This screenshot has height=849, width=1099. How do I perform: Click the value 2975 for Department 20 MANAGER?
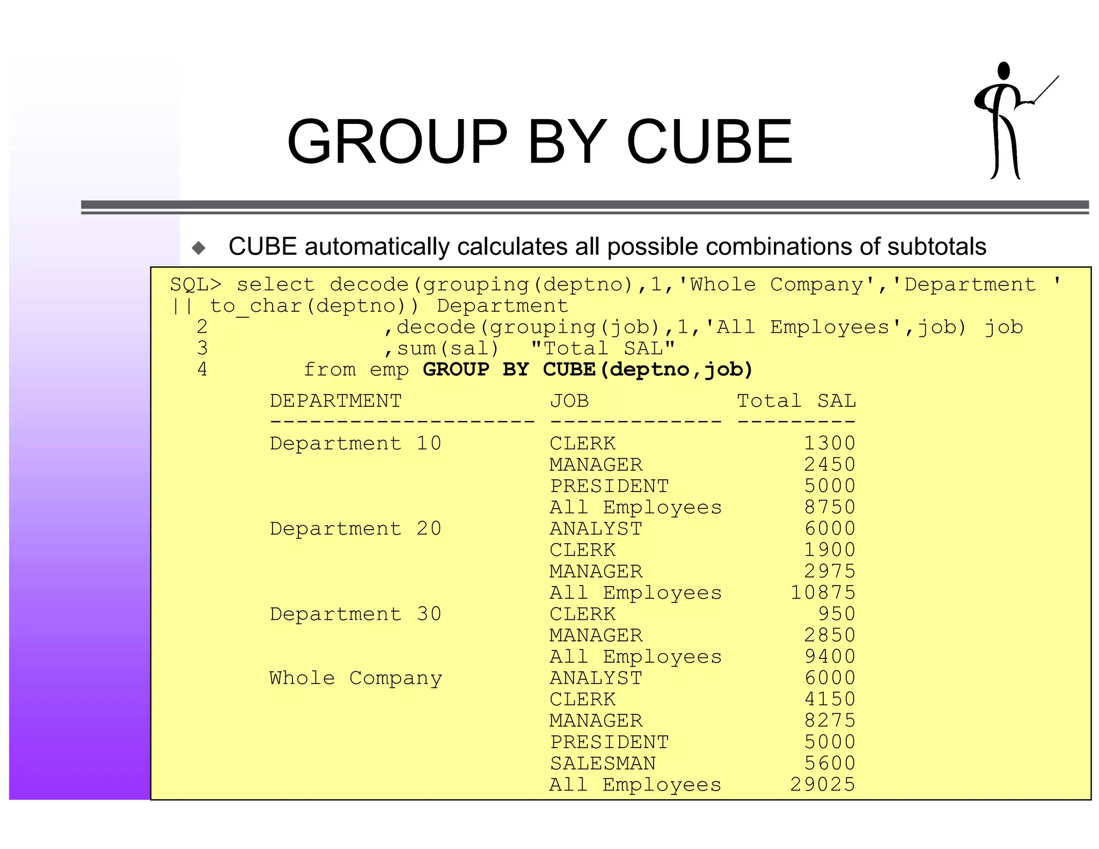[x=829, y=571]
